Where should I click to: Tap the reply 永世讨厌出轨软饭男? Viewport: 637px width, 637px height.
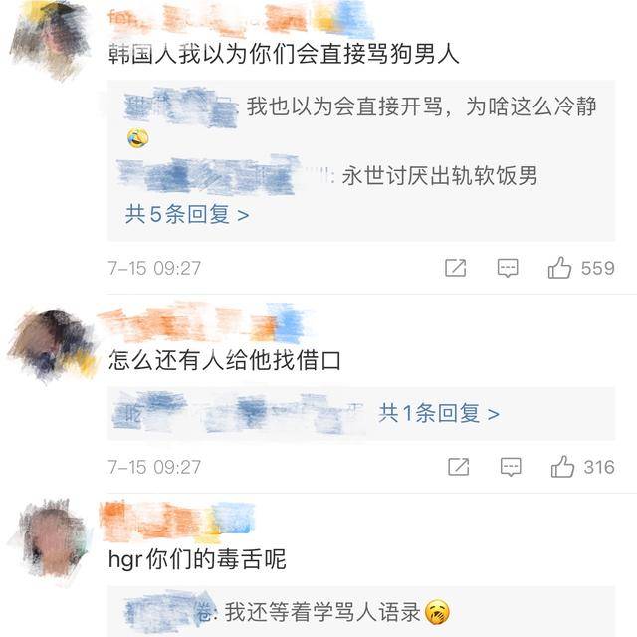click(x=440, y=175)
